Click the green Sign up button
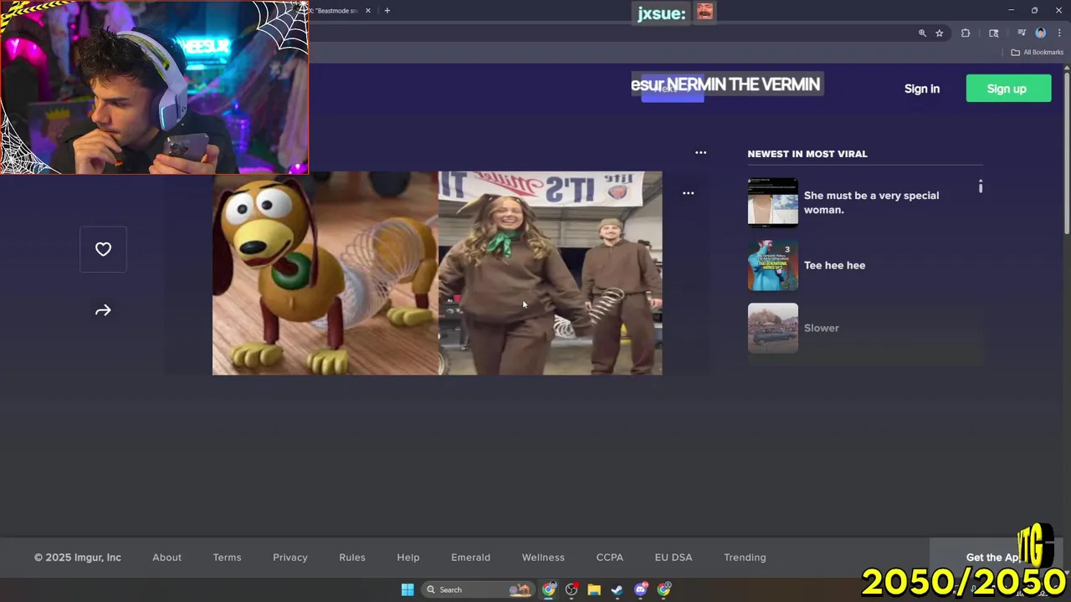The width and height of the screenshot is (1071, 602). tap(1008, 89)
